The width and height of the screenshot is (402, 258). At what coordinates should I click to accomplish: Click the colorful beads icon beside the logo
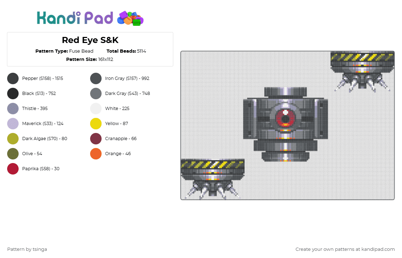[130, 19]
